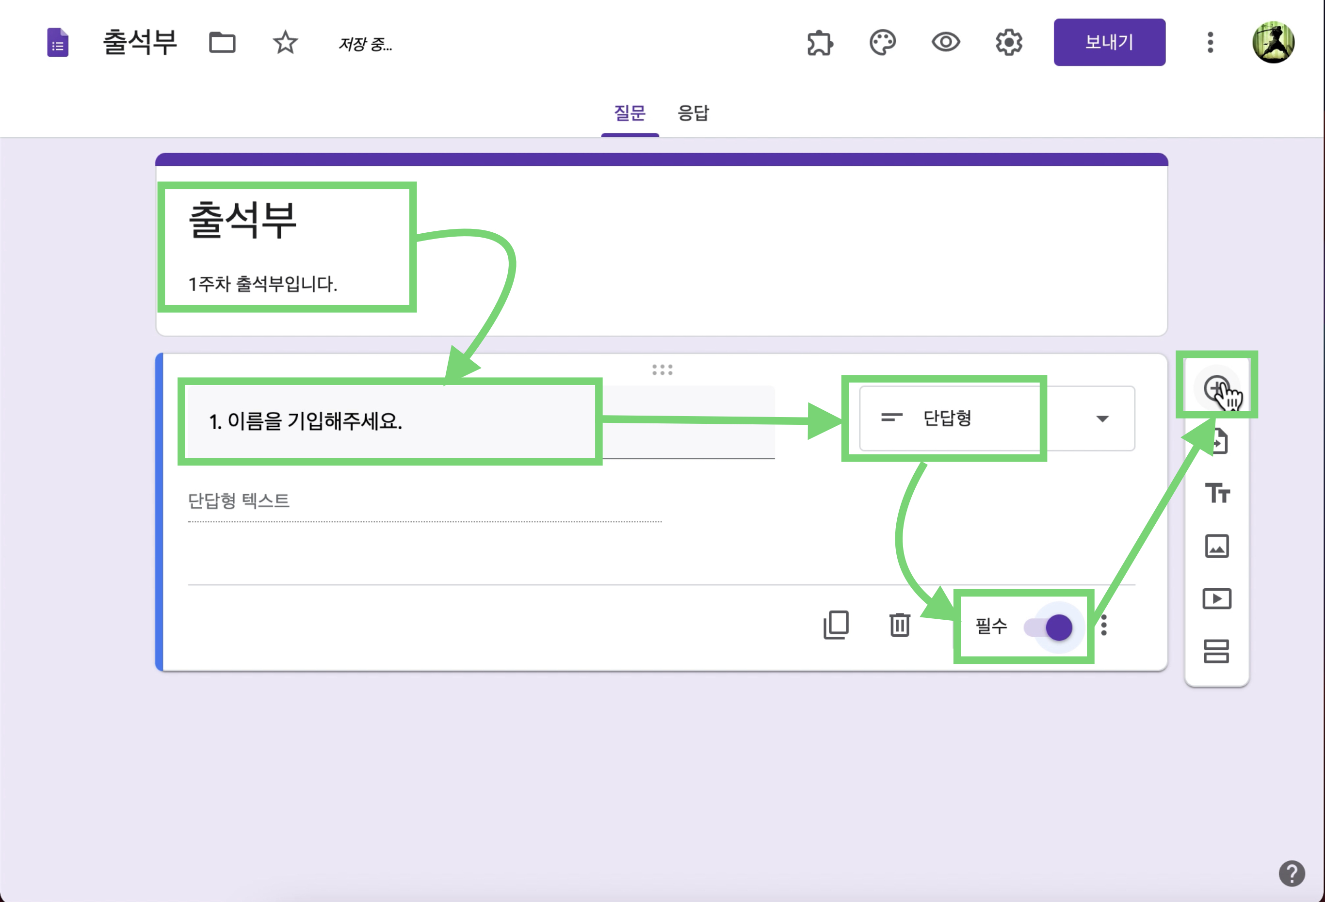Screen dimensions: 1325x902
Task: Click the add section icon in sidebar
Action: [x=1217, y=651]
